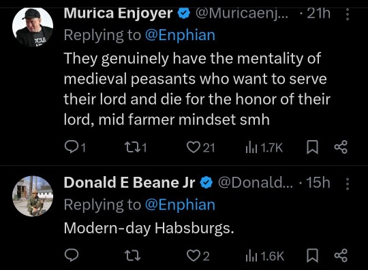Visit the Donald E Beane Jr display name
This screenshot has width=368, height=270.
click(129, 182)
